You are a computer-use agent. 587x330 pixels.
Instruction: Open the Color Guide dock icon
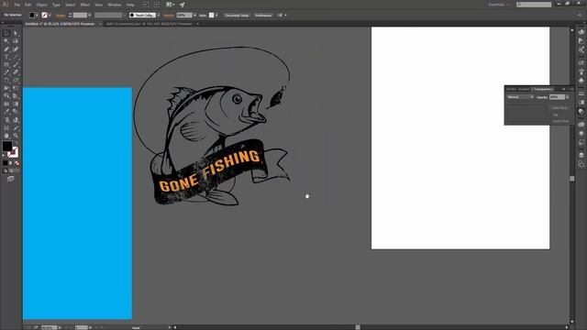point(581,40)
